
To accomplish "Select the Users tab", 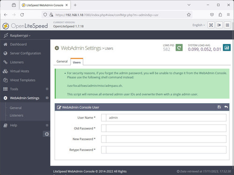I will [x=77, y=62].
